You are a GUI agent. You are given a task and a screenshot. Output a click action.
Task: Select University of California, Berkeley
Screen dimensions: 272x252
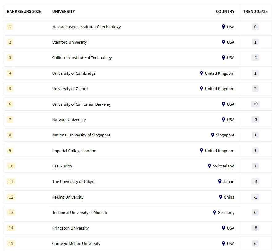point(82,104)
